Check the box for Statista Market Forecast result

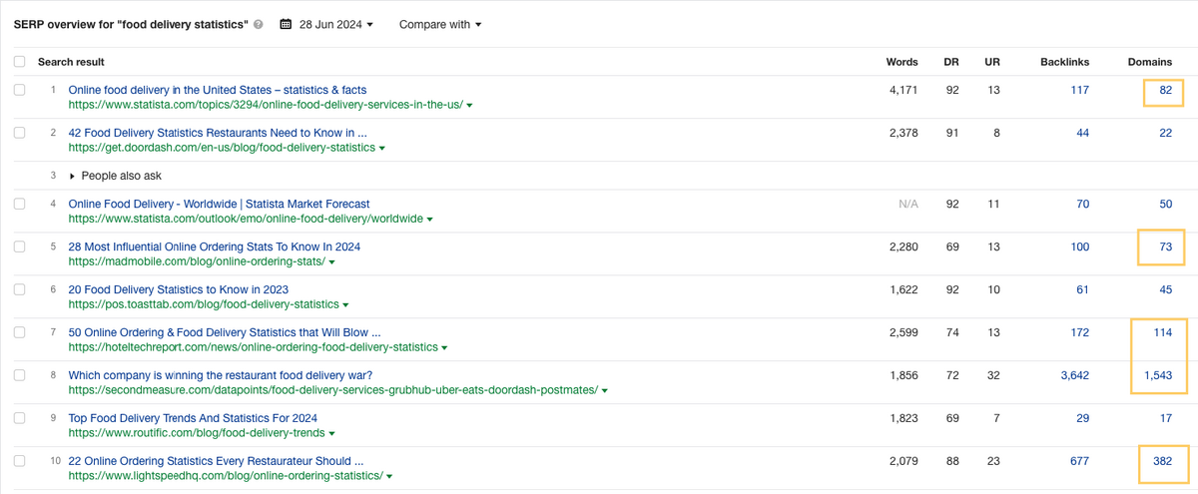[20, 204]
